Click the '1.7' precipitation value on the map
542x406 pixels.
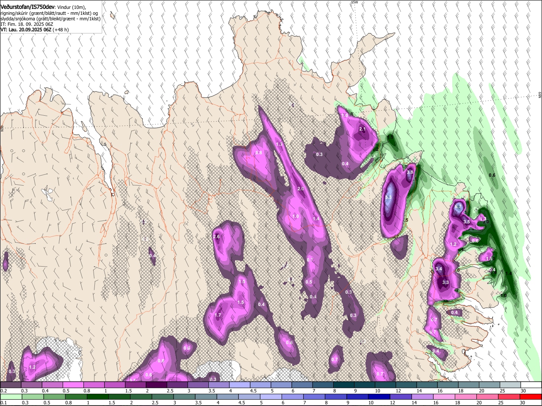point(218,315)
